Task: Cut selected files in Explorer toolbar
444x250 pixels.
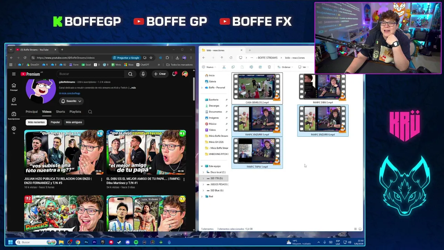Action: (224, 67)
